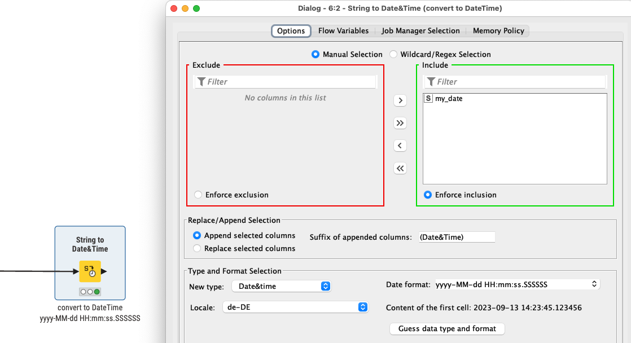
Task: Choose Replace selected columns option
Action: pyautogui.click(x=197, y=248)
